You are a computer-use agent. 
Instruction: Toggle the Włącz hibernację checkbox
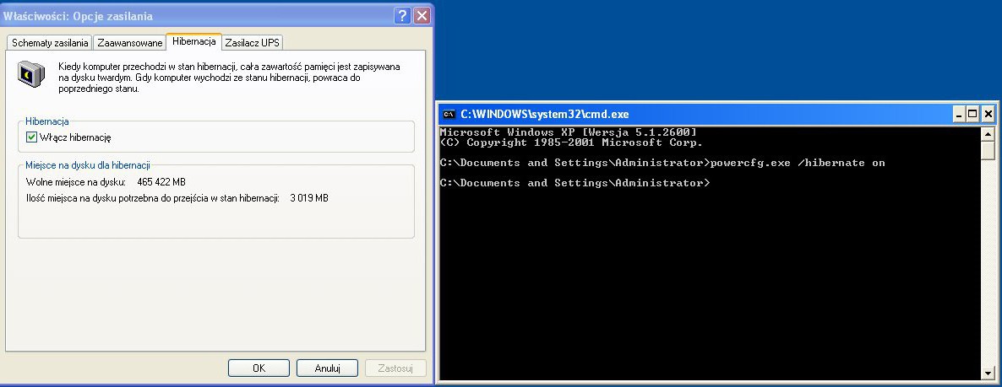pos(32,137)
